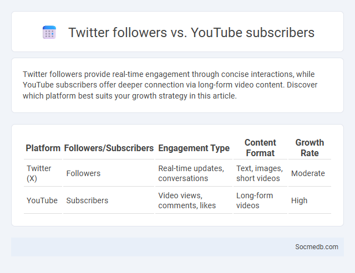Click the 'Followers/Subscribers' column header
Image resolution: width=355 pixels, height=273 pixels.
click(x=109, y=148)
